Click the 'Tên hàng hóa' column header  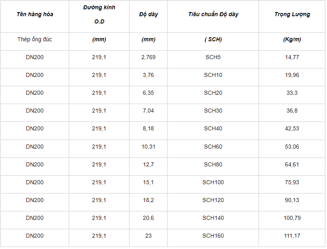35,15
